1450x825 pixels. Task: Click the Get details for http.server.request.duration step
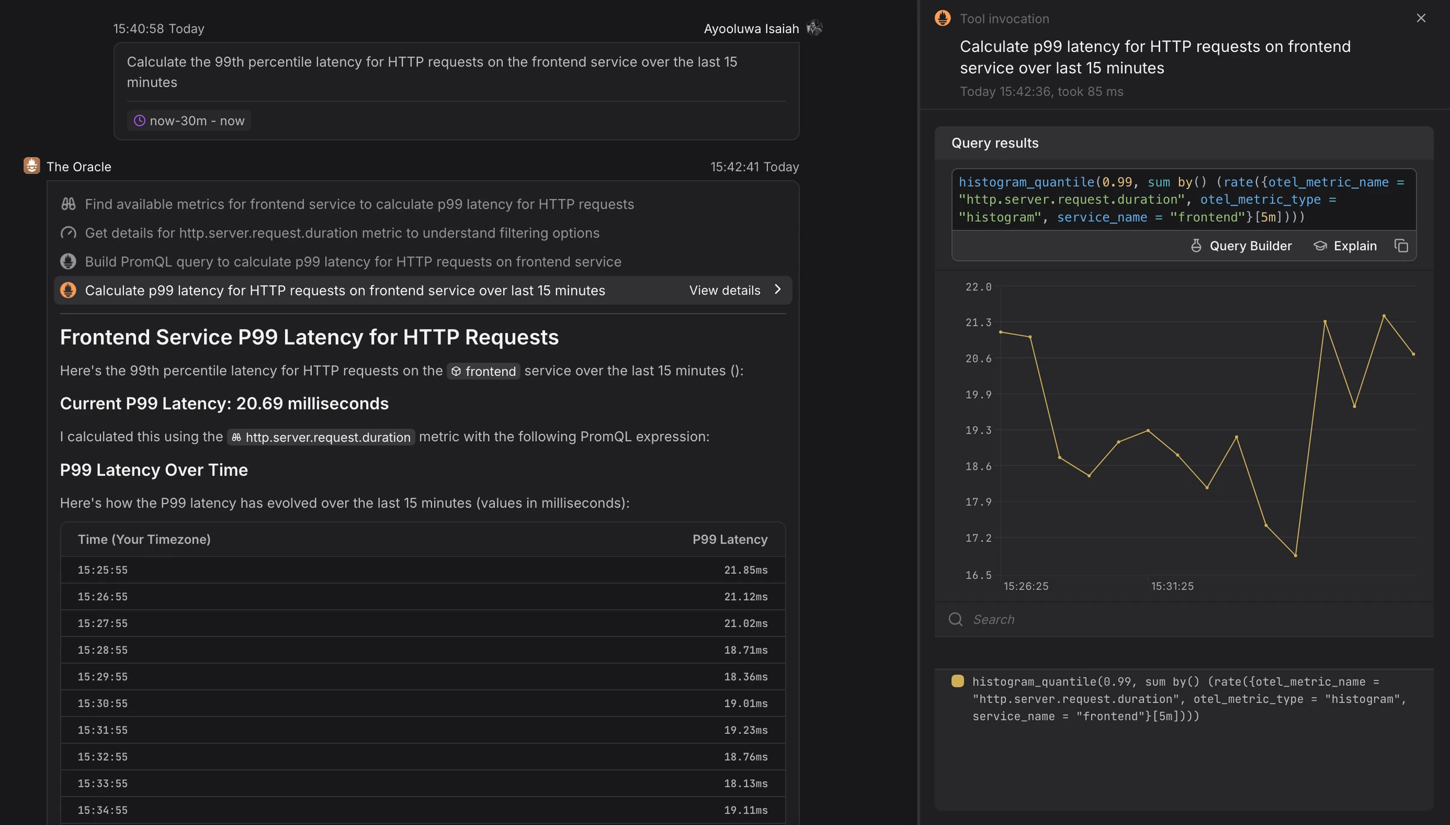click(342, 233)
